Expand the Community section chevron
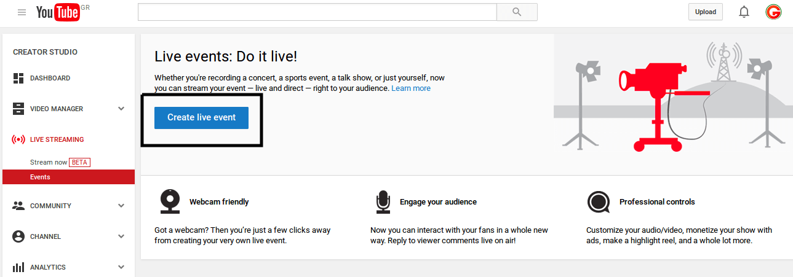 click(121, 206)
